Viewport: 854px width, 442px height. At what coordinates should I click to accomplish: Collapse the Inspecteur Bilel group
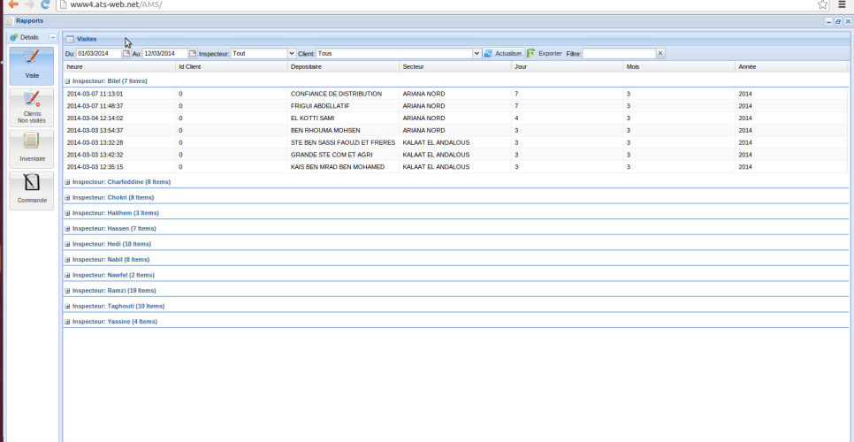coord(68,80)
